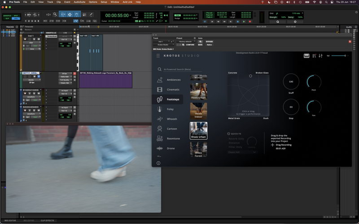Expand the factory default preset dropdown
The image size is (359, 224).
click(186, 42)
